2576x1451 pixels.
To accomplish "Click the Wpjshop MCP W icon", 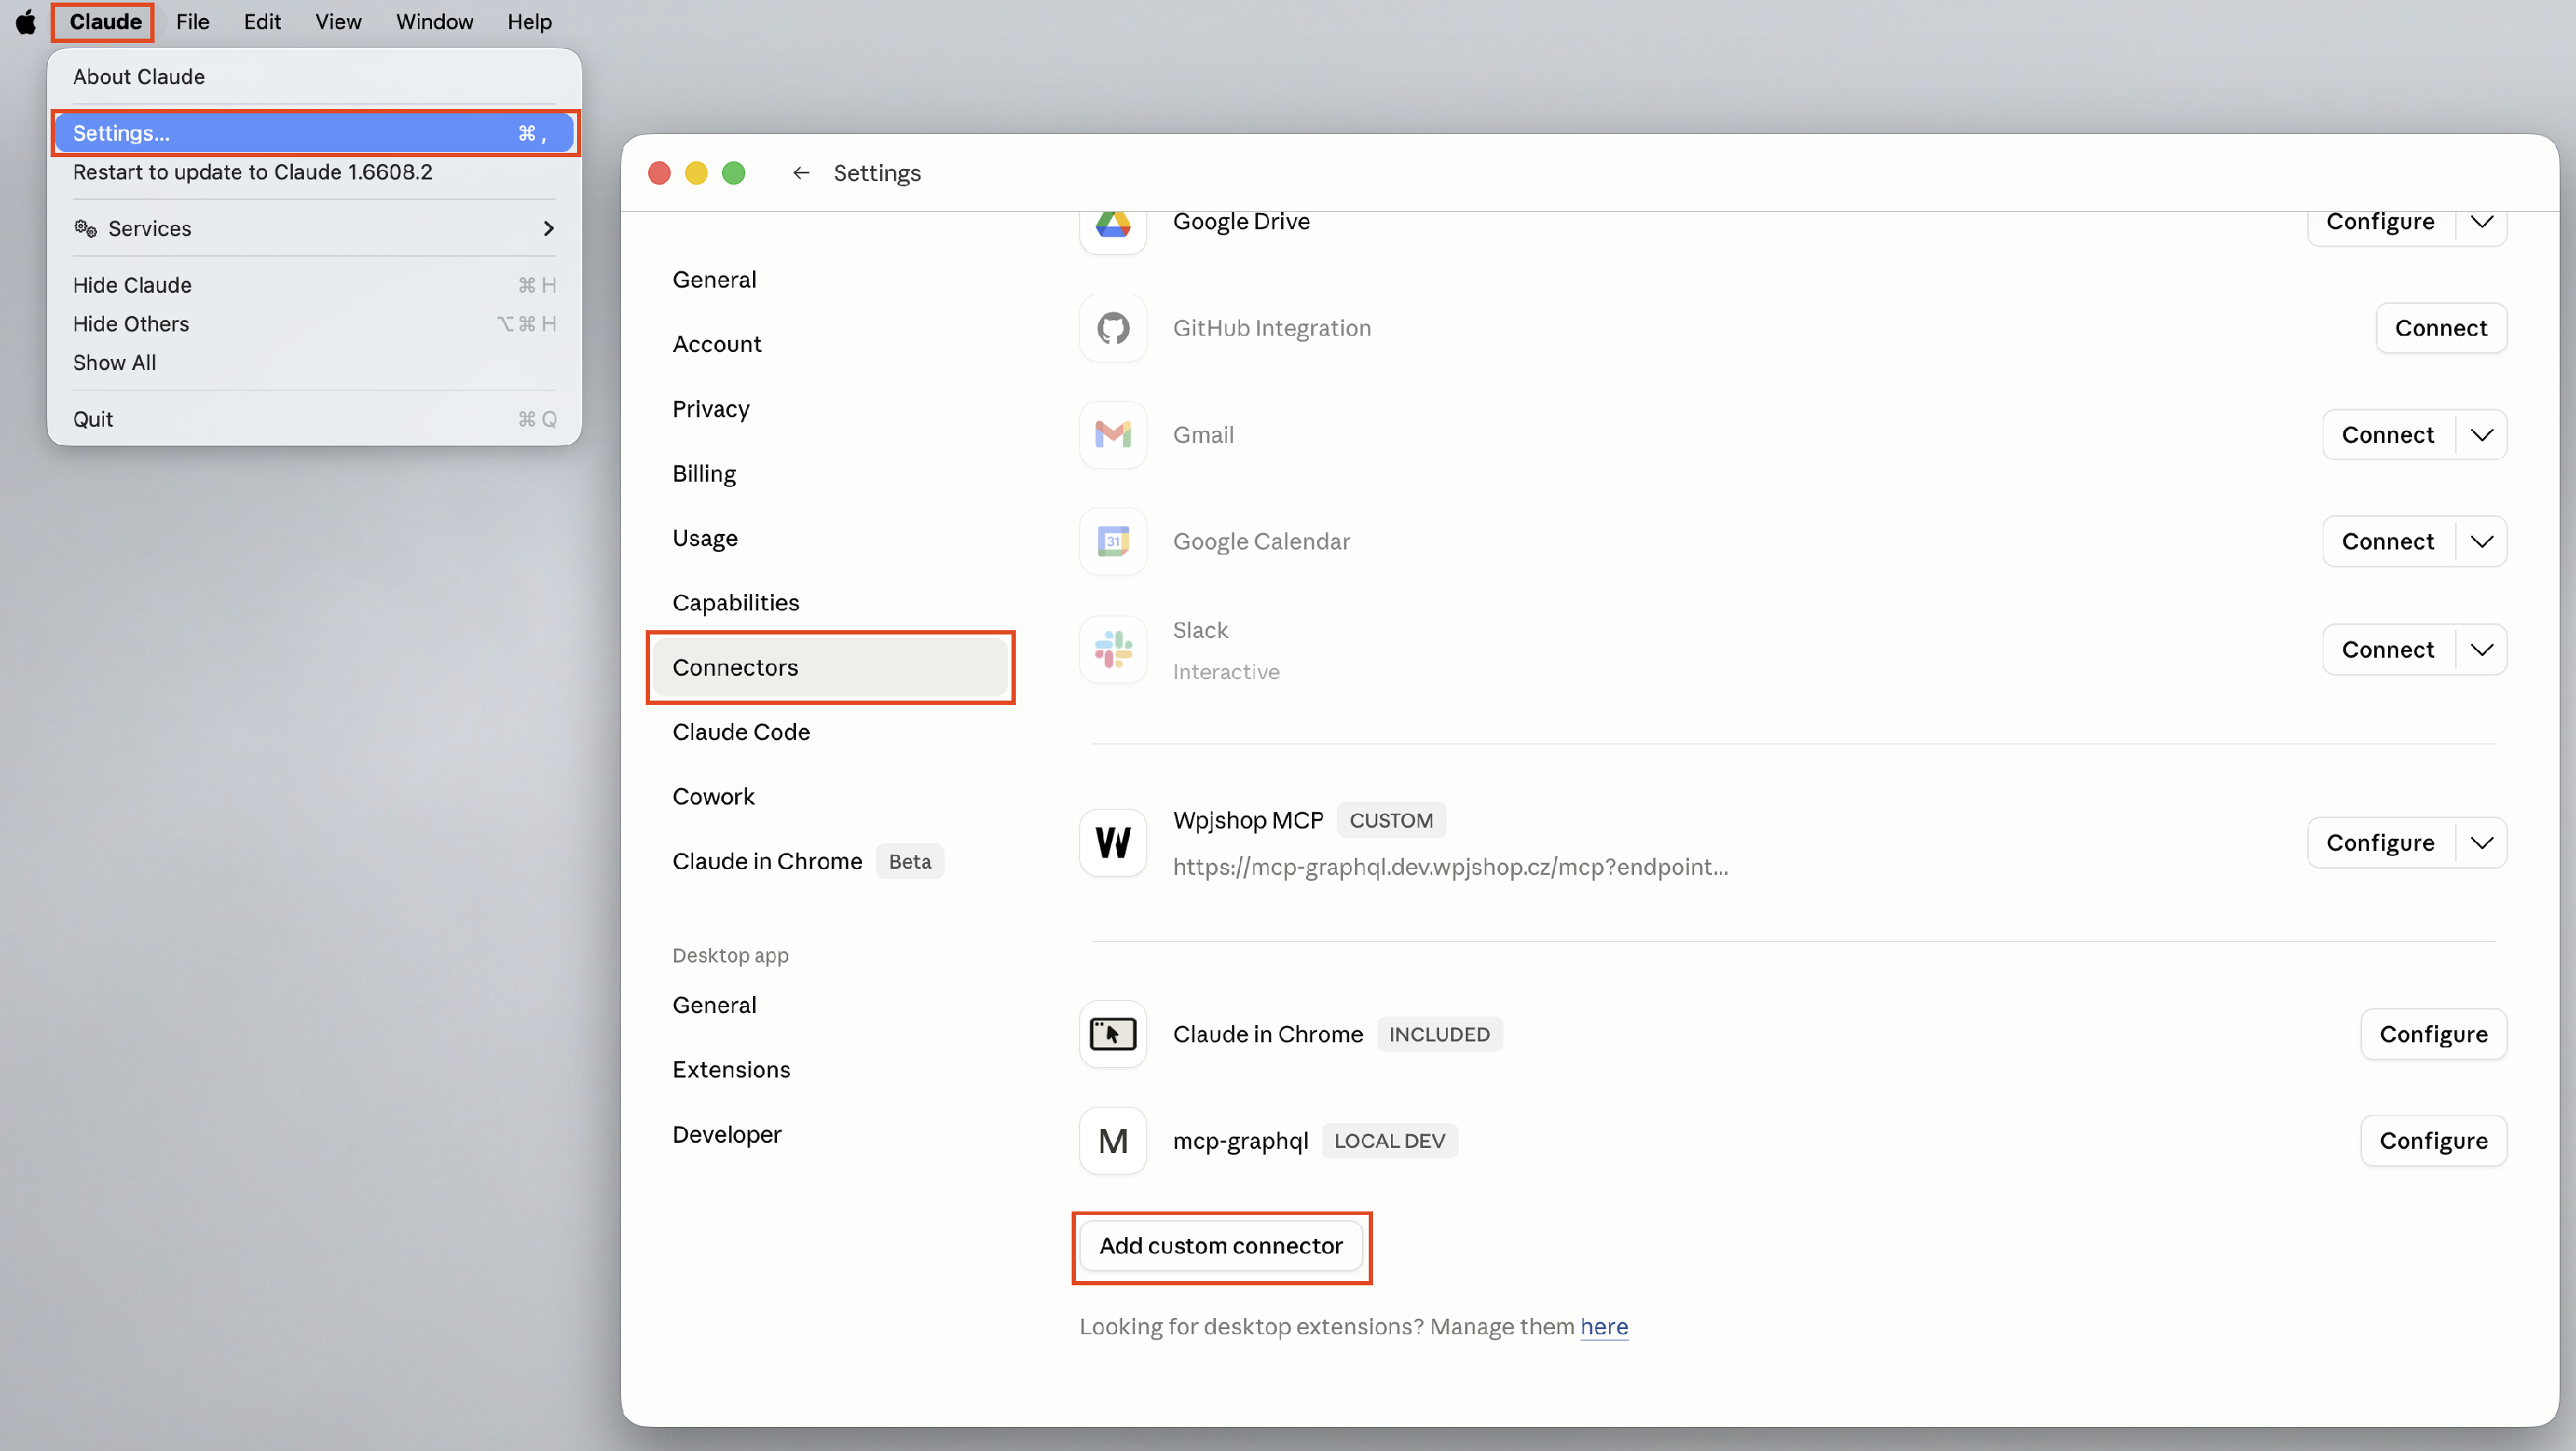I will (x=1113, y=843).
